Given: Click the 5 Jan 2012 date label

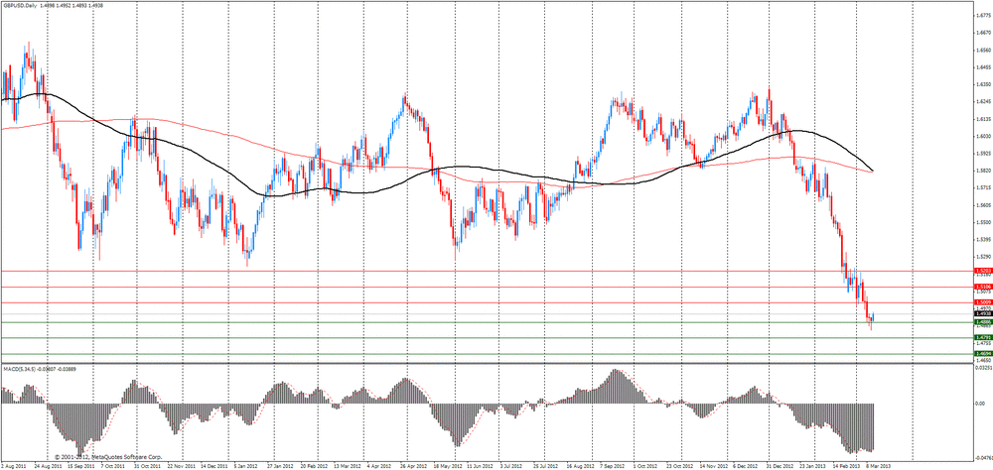Looking at the screenshot, I should pos(243,465).
